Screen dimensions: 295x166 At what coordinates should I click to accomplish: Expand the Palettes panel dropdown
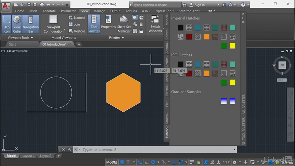coord(116,38)
